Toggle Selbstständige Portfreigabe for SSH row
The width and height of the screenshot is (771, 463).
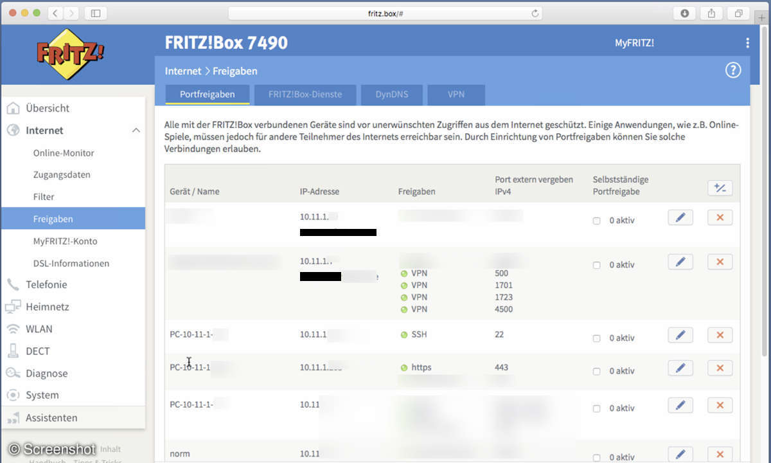[x=596, y=338]
